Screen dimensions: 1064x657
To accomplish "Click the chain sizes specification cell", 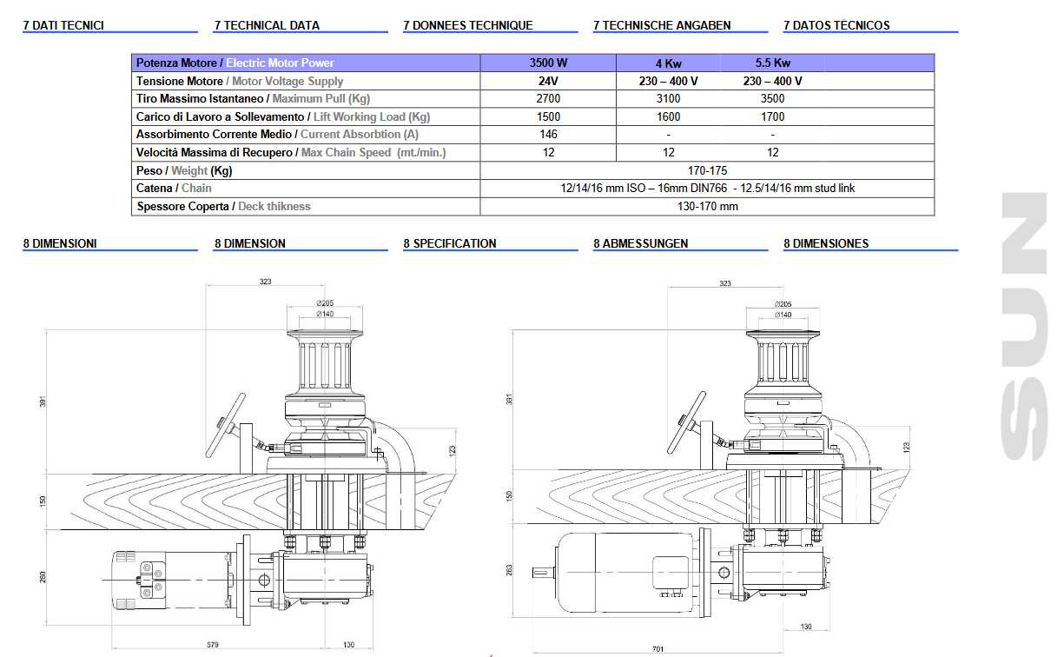I will (x=707, y=189).
